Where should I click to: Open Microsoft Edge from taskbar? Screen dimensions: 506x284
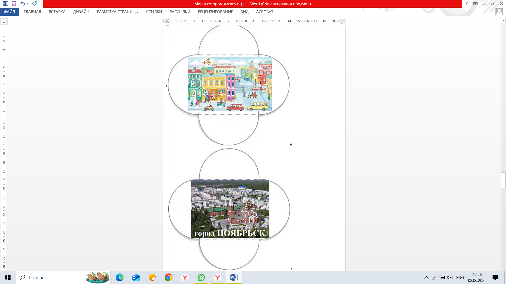119,277
